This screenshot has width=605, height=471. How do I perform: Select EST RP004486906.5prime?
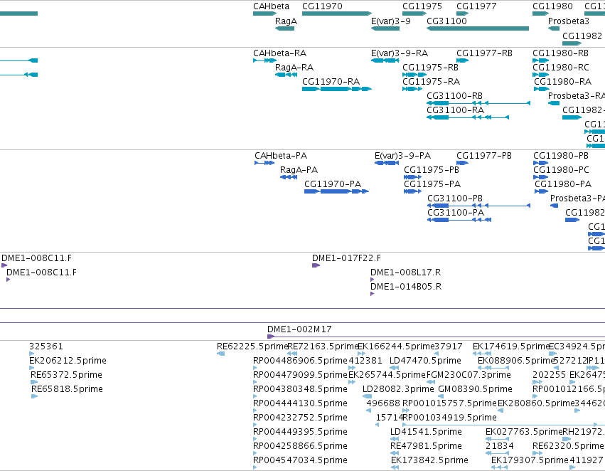click(x=255, y=368)
